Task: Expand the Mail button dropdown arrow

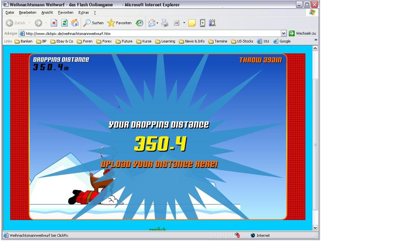Action: pos(157,23)
